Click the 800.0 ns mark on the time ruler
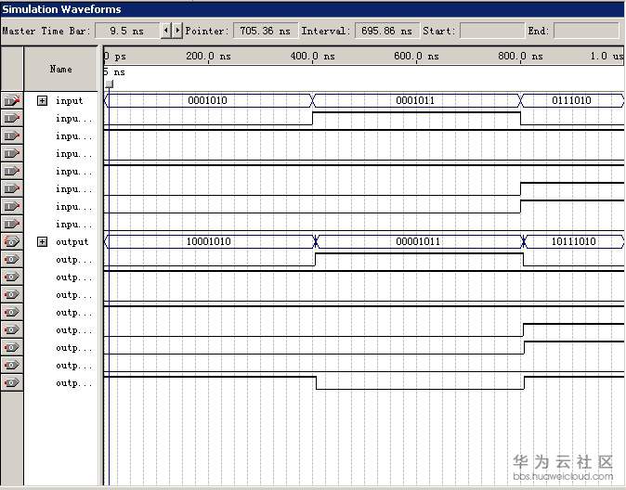This screenshot has height=490, width=626. [x=521, y=57]
